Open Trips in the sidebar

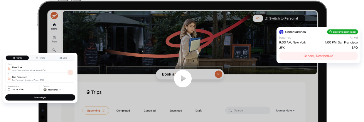coord(54,39)
